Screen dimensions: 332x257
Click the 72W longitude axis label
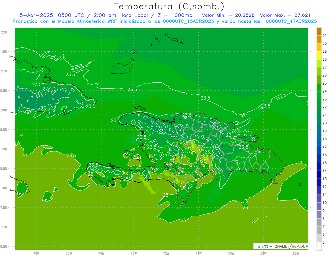[166, 253]
